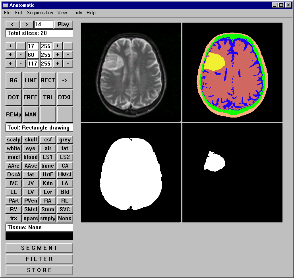Click the STORE button
The width and height of the screenshot is (294, 278).
[x=39, y=270]
